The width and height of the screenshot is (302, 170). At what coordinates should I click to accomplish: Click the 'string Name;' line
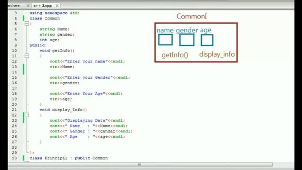(54, 29)
